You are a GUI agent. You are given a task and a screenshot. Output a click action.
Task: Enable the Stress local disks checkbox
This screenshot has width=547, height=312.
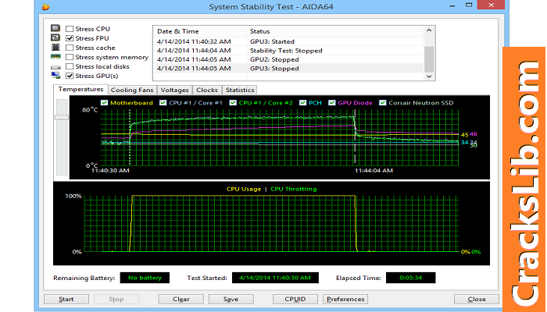(x=70, y=66)
